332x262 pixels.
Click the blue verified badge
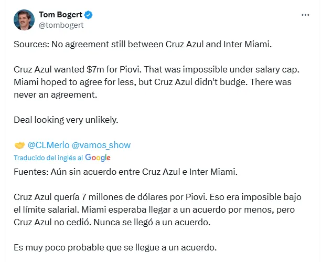tap(87, 15)
